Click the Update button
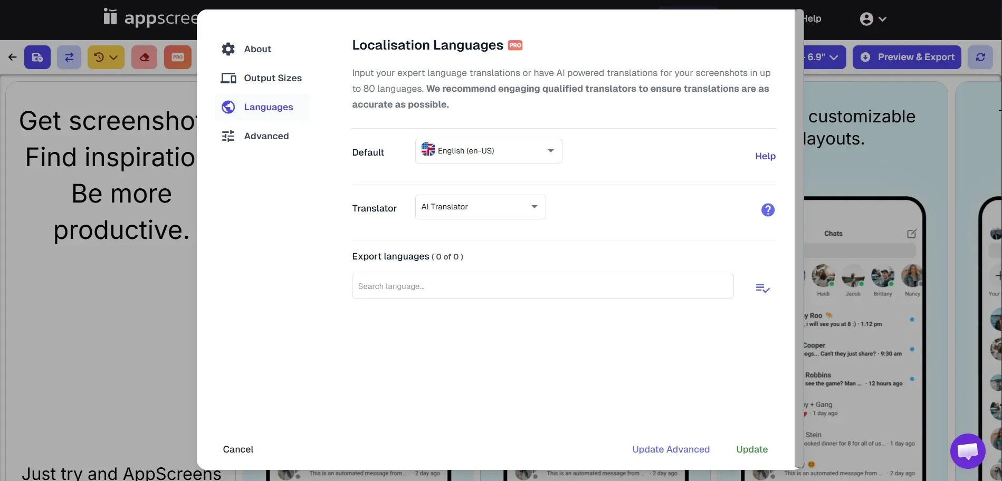The image size is (1002, 481). point(751,449)
